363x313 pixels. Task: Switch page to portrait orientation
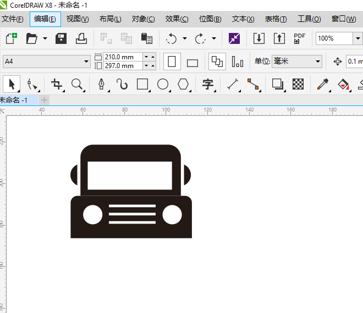tap(172, 62)
